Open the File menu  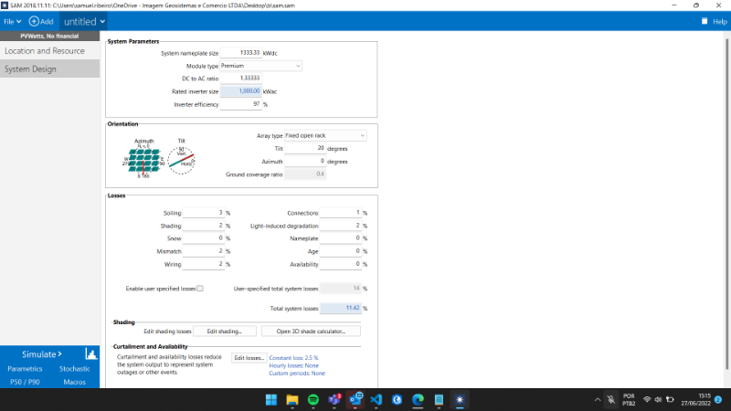11,21
